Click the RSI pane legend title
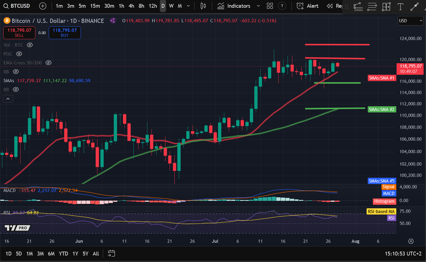426x262 pixels. [7, 213]
